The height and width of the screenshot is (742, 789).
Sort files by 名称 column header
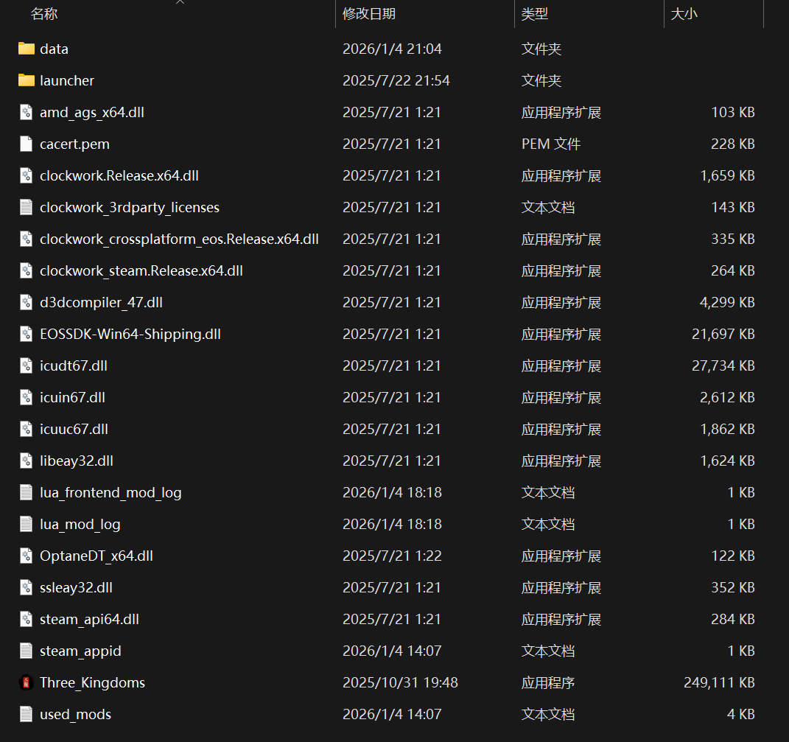point(43,14)
